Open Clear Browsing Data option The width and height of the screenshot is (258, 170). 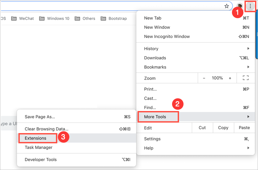tap(46, 129)
